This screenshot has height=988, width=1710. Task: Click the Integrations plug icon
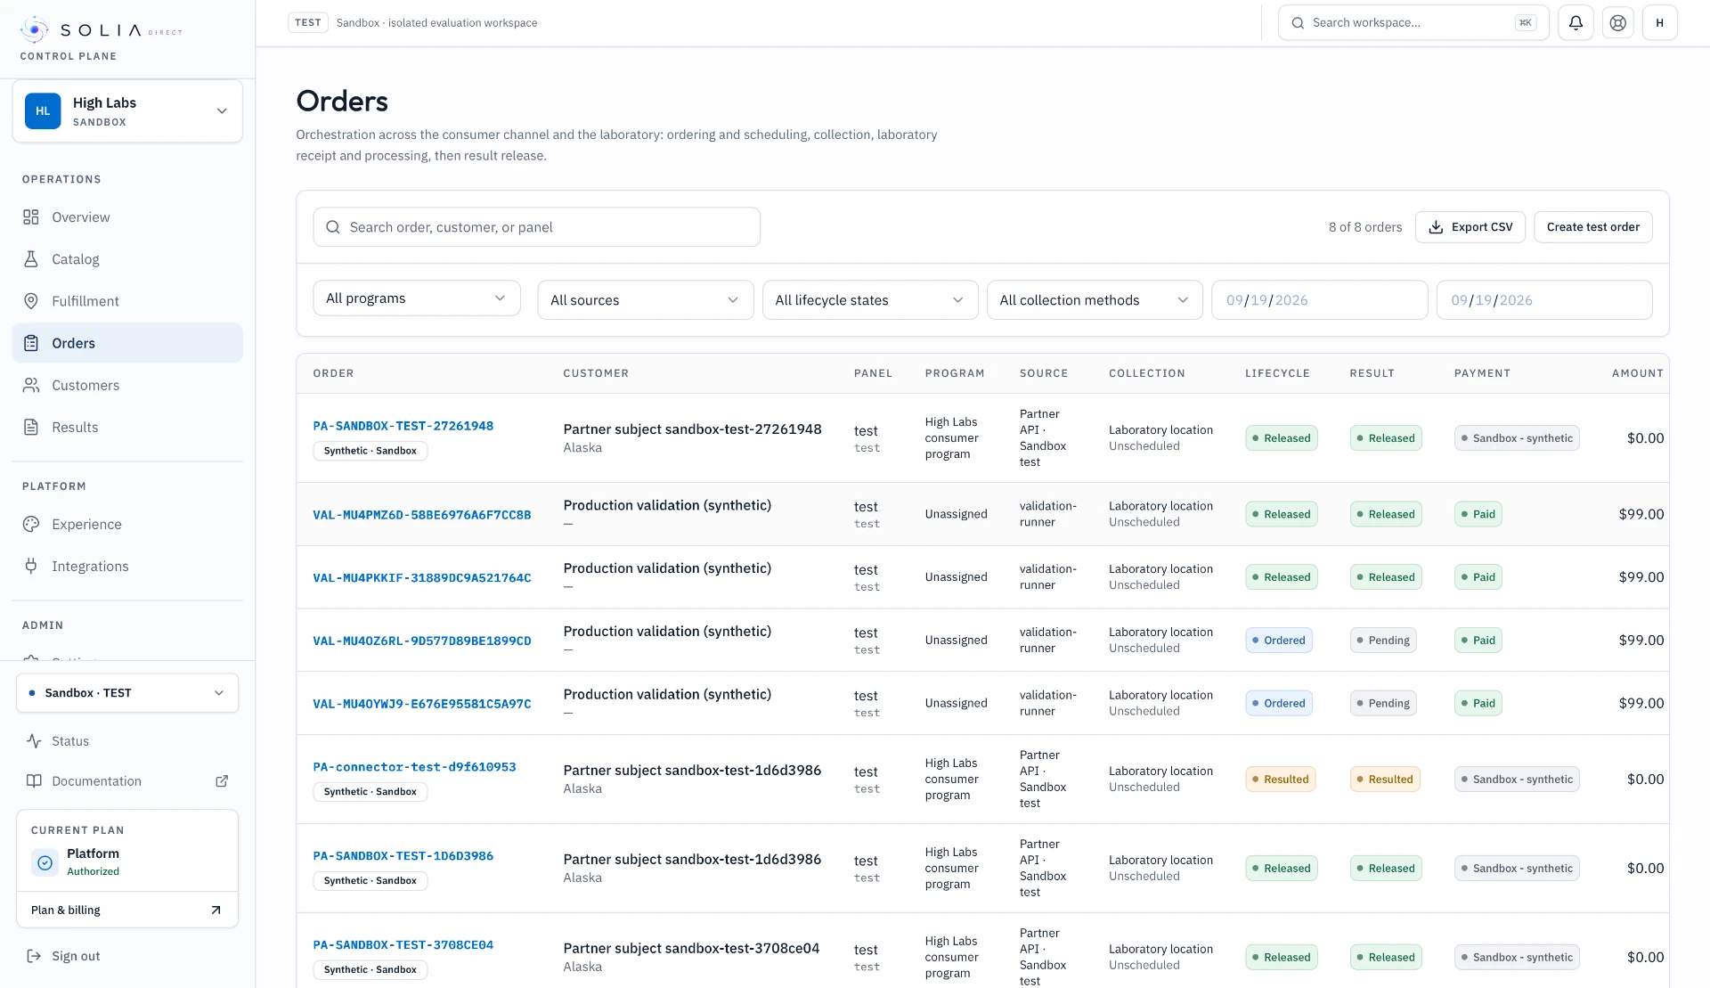(x=31, y=566)
